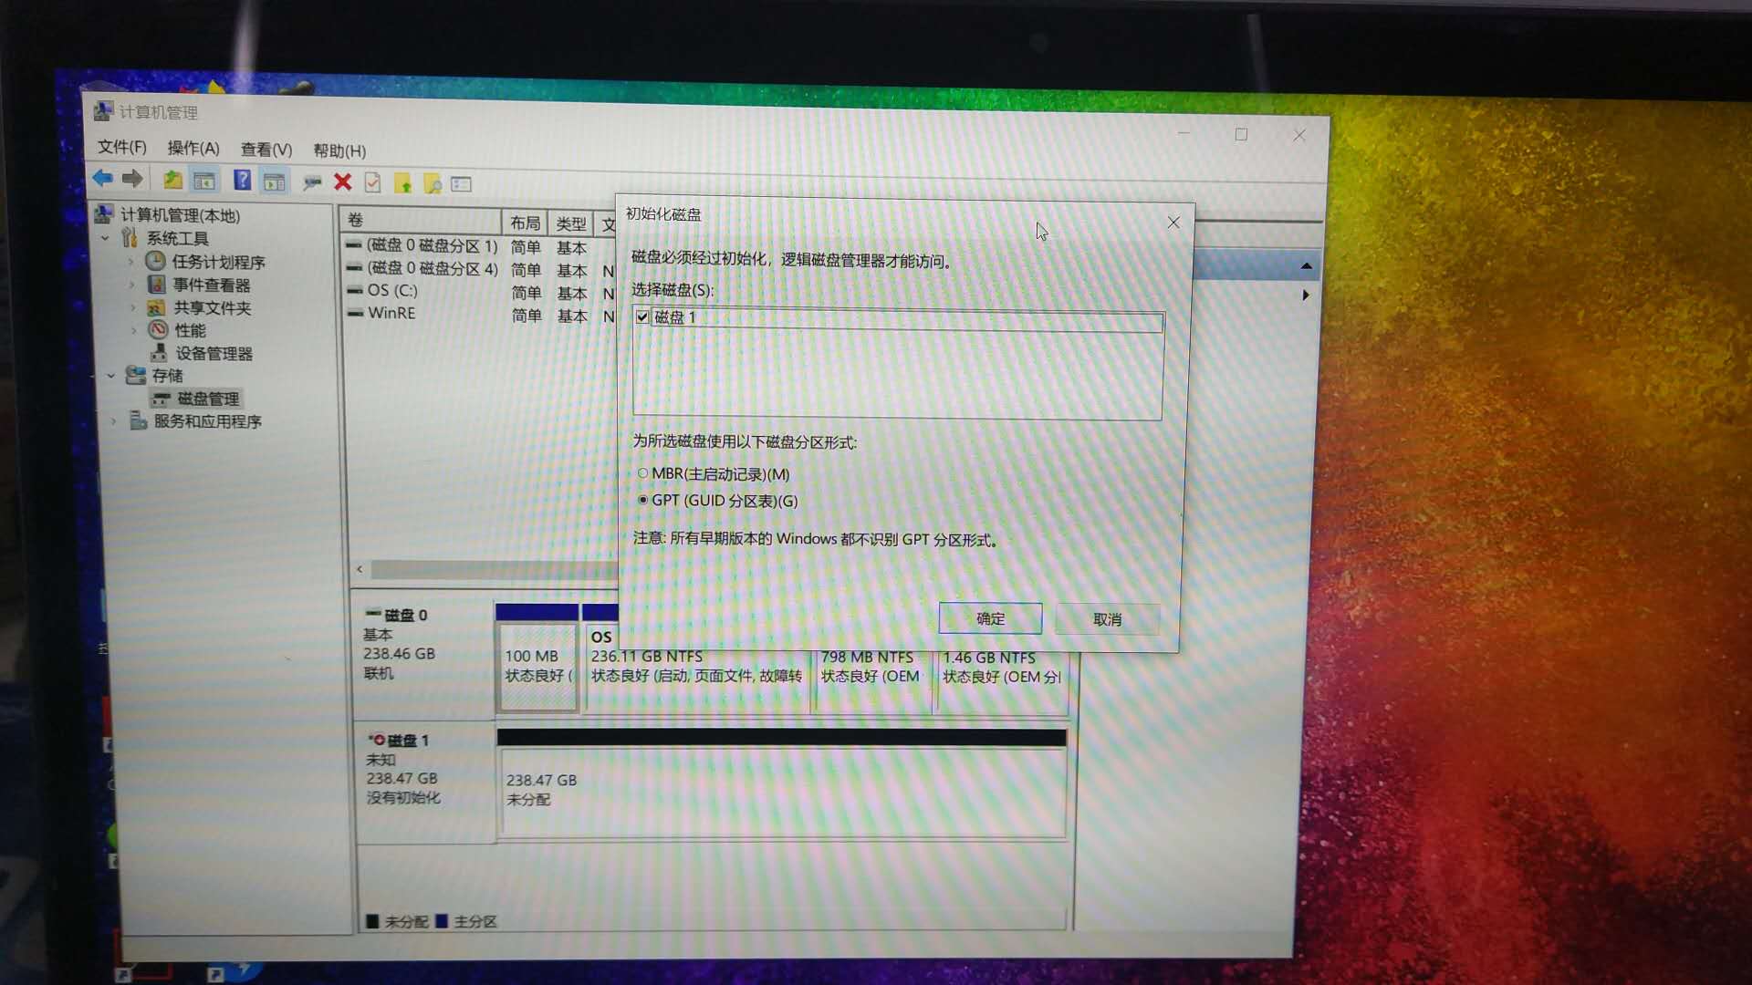This screenshot has width=1752, height=985.
Task: Click the blue Back arrow in toolbar
Action: point(102,179)
